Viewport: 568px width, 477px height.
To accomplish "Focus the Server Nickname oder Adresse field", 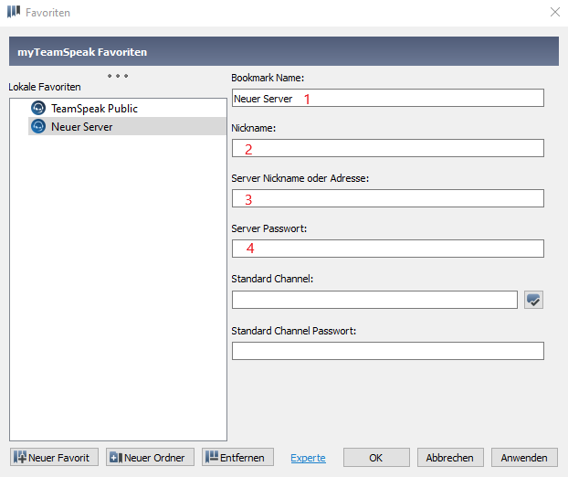I will [388, 198].
